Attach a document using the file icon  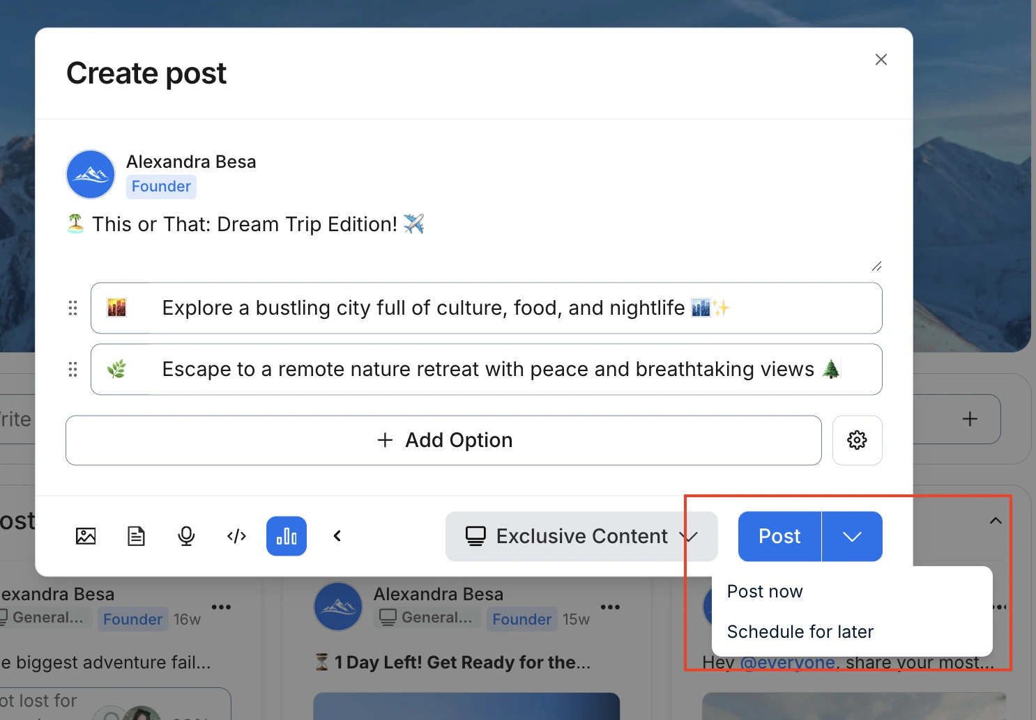coord(136,536)
